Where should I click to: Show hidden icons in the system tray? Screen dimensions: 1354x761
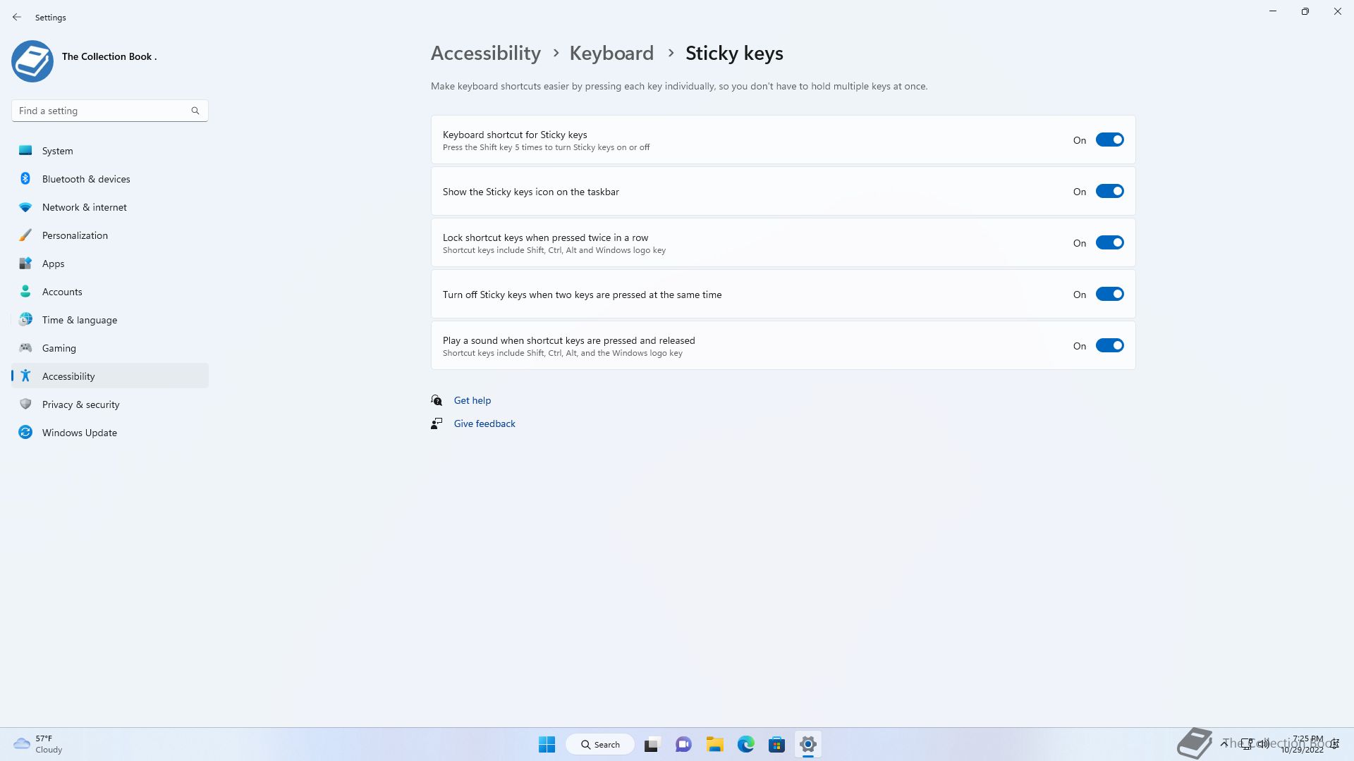click(x=1224, y=744)
